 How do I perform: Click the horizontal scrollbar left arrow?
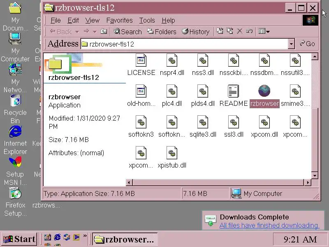pos(129,182)
